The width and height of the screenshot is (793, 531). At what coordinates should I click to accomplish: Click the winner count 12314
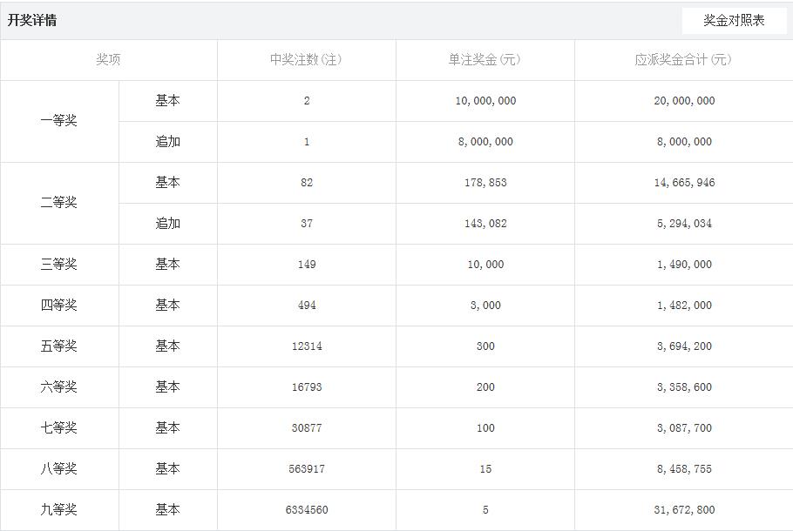307,346
